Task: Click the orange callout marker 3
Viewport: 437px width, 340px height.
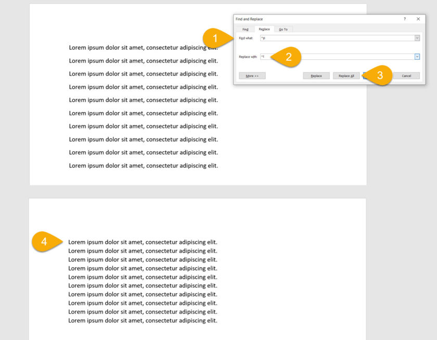Action: pos(380,75)
